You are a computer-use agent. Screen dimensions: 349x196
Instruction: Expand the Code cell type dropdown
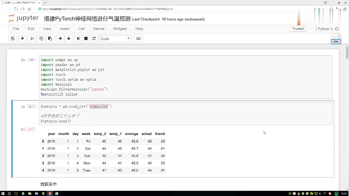[115, 38]
